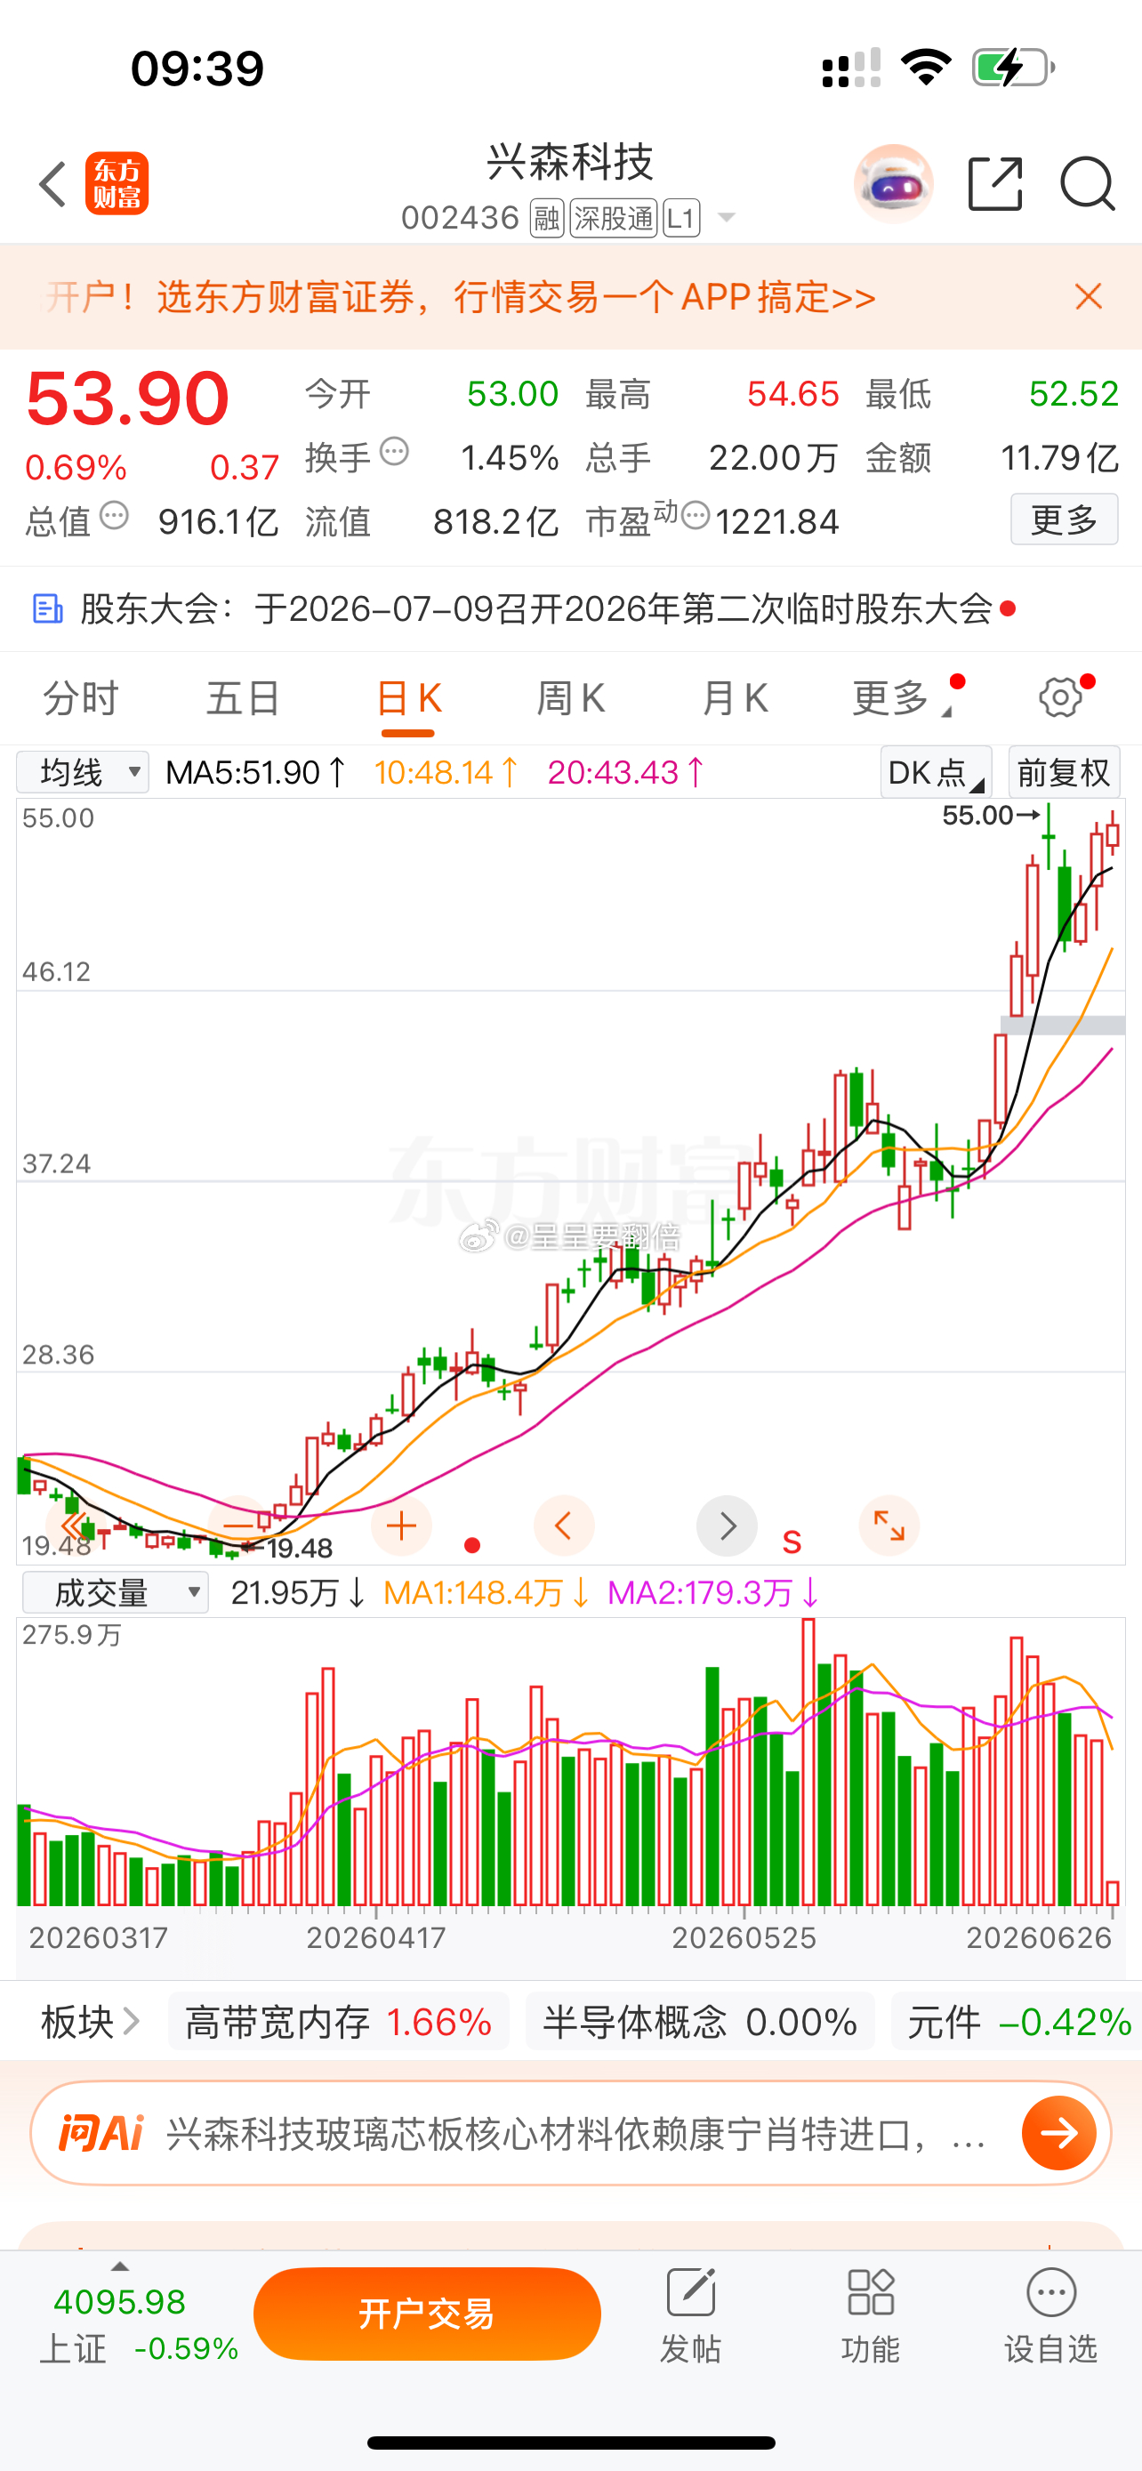Image resolution: width=1142 pixels, height=2471 pixels.
Task: Tap the 20:43.43 MA value
Action: pyautogui.click(x=626, y=772)
